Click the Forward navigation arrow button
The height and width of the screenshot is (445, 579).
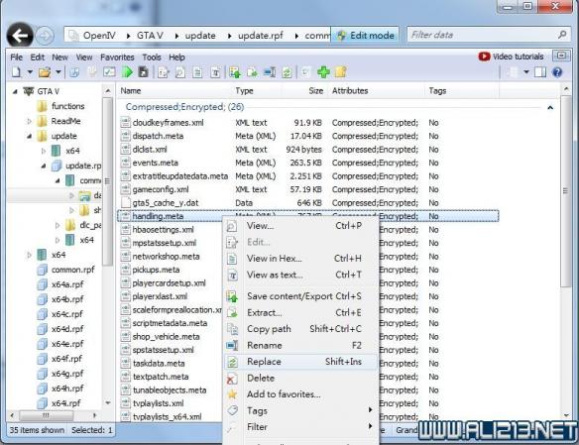45,36
